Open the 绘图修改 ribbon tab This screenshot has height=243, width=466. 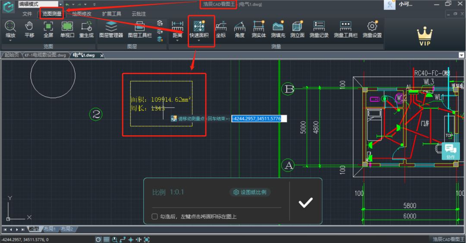[82, 14]
